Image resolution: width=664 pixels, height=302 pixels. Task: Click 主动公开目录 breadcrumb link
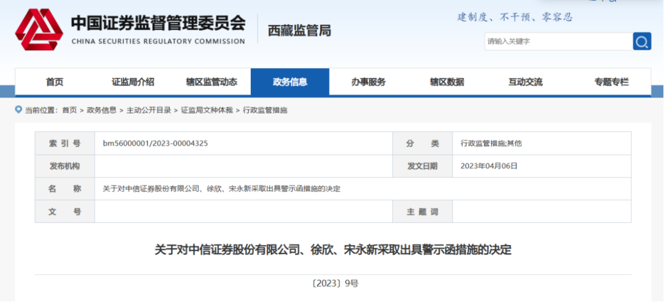[x=149, y=110]
